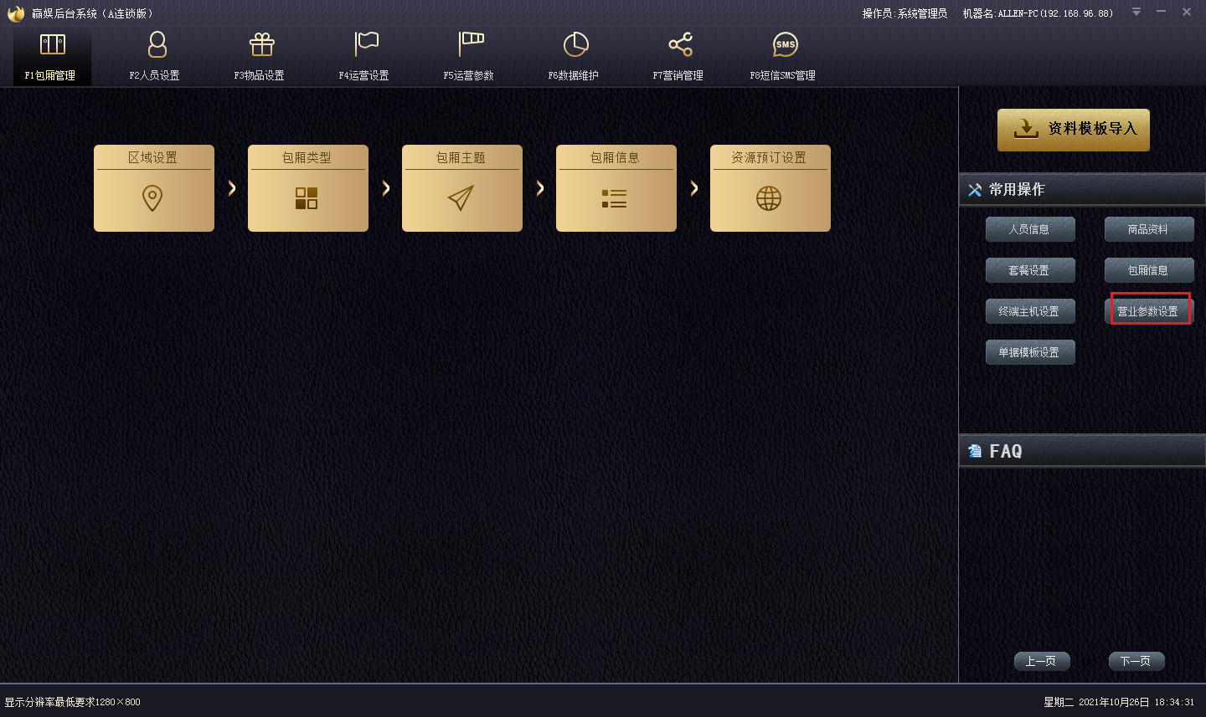The width and height of the screenshot is (1206, 717).
Task: Open F8短信SMS管理 speech bubble icon
Action: pos(785,44)
